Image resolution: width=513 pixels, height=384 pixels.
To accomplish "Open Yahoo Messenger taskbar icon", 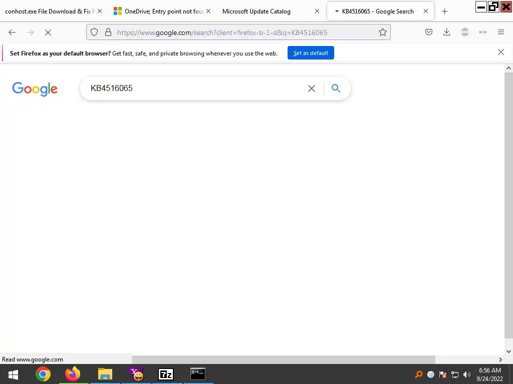I will (136, 374).
